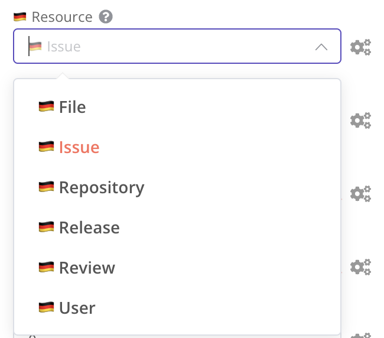Click the German flag inside the Issue field

point(35,47)
